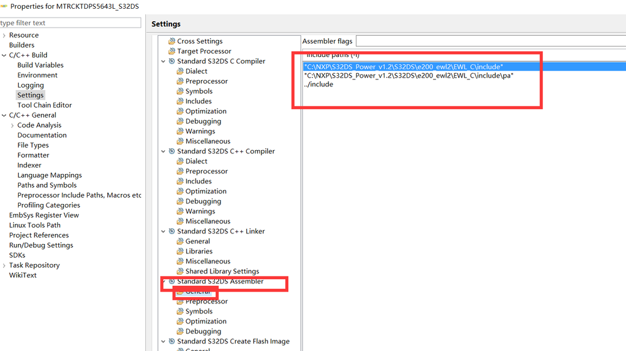626x351 pixels.
Task: Click the C Compiler Dialect icon
Action: pos(180,71)
